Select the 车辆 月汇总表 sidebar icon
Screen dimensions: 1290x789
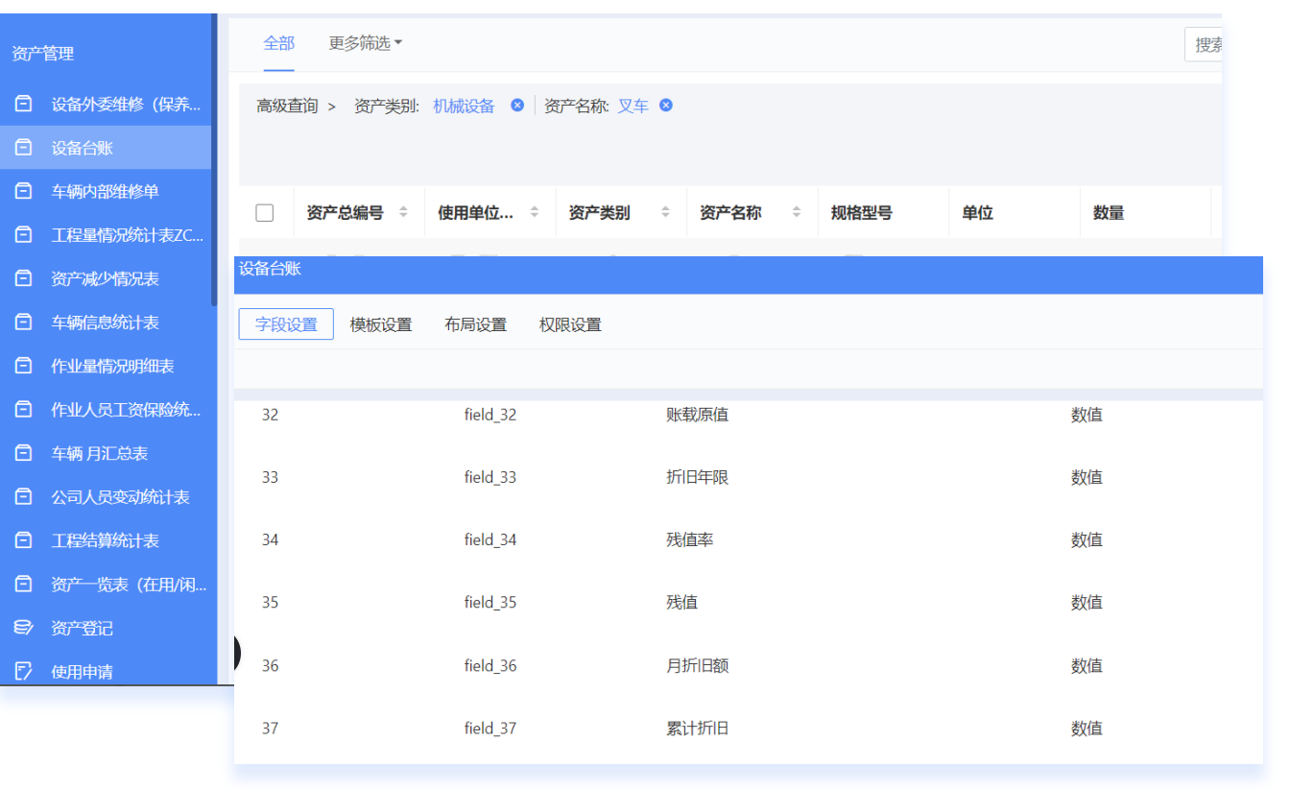pos(24,453)
